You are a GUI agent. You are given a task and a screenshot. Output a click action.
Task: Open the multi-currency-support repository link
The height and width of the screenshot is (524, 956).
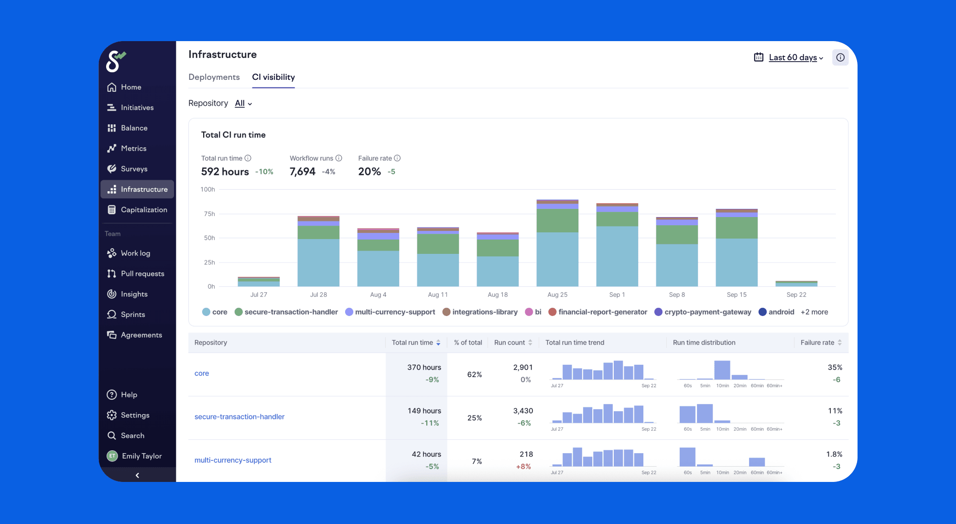233,460
